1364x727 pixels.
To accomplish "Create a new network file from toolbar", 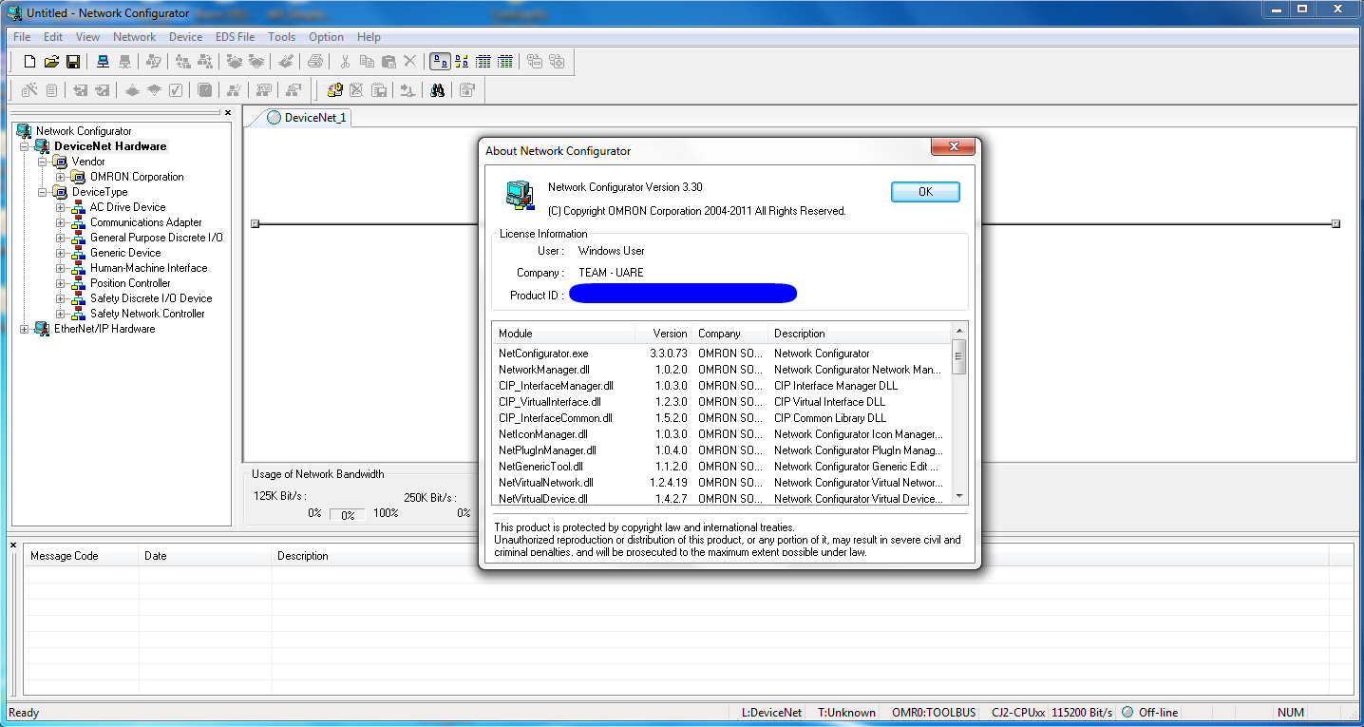I will (29, 62).
